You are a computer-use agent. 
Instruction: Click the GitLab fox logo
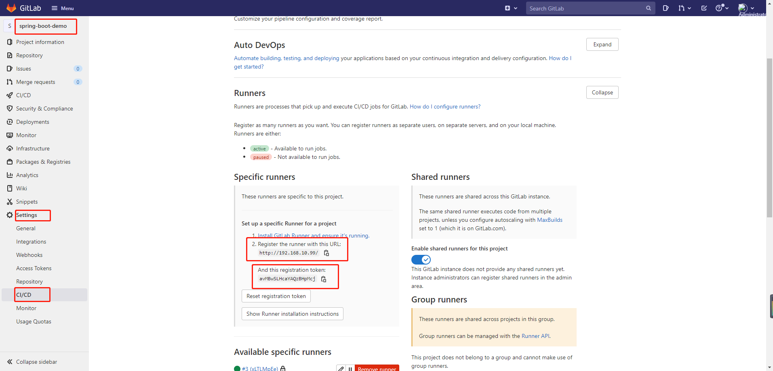(x=11, y=8)
